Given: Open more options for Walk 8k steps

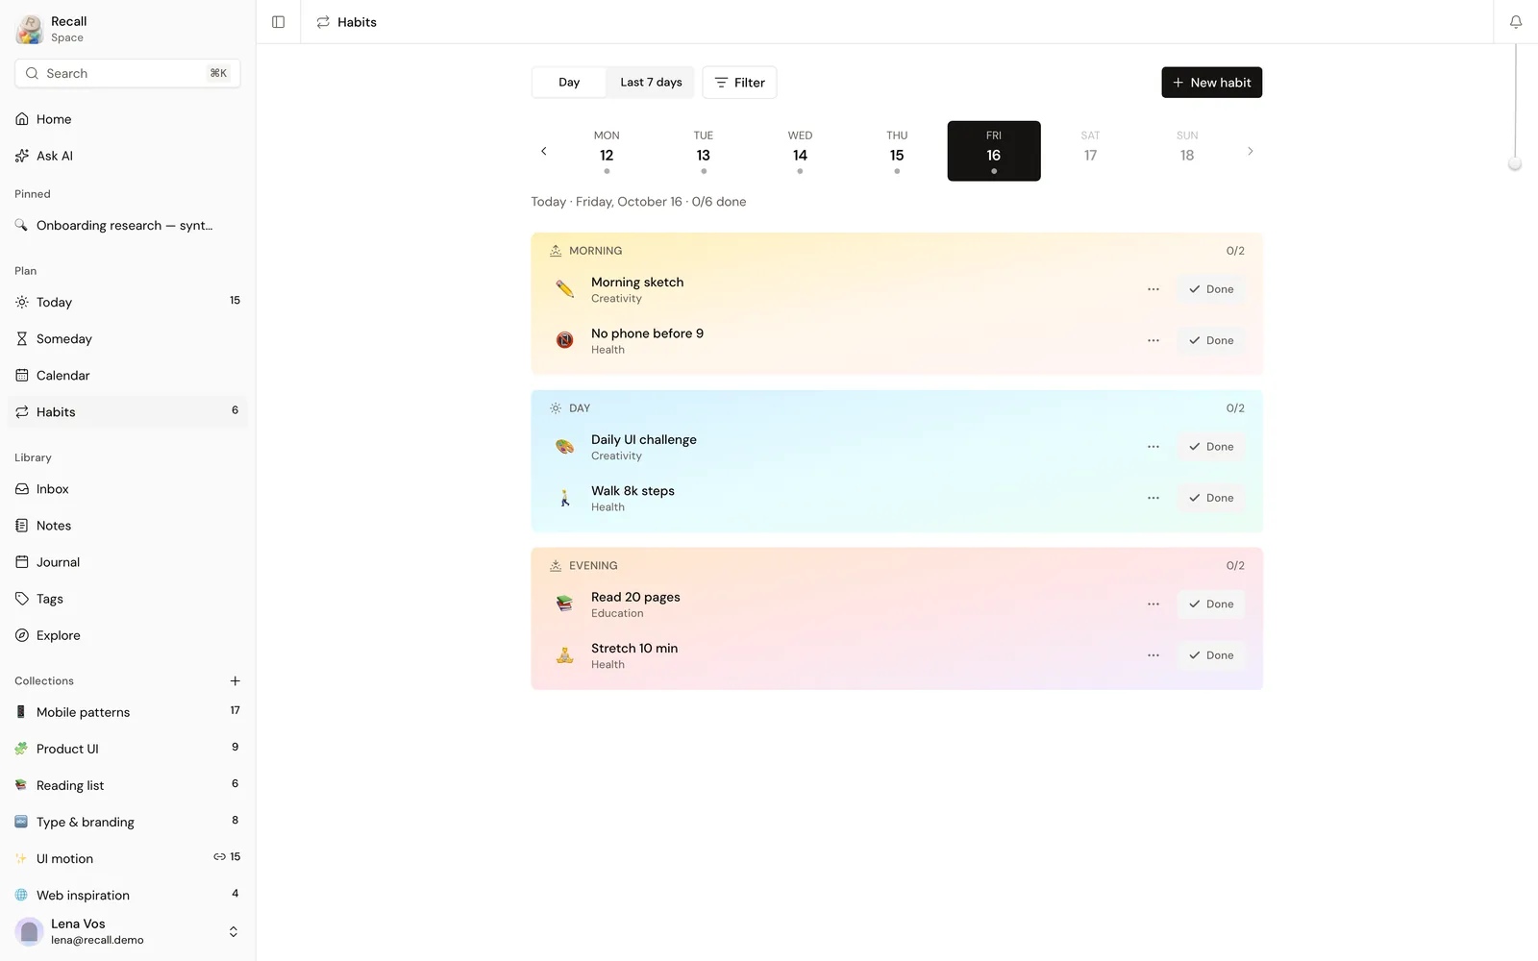Looking at the screenshot, I should tap(1153, 498).
